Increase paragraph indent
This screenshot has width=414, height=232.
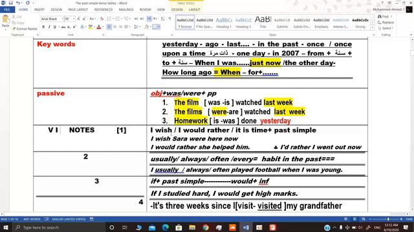[142, 19]
